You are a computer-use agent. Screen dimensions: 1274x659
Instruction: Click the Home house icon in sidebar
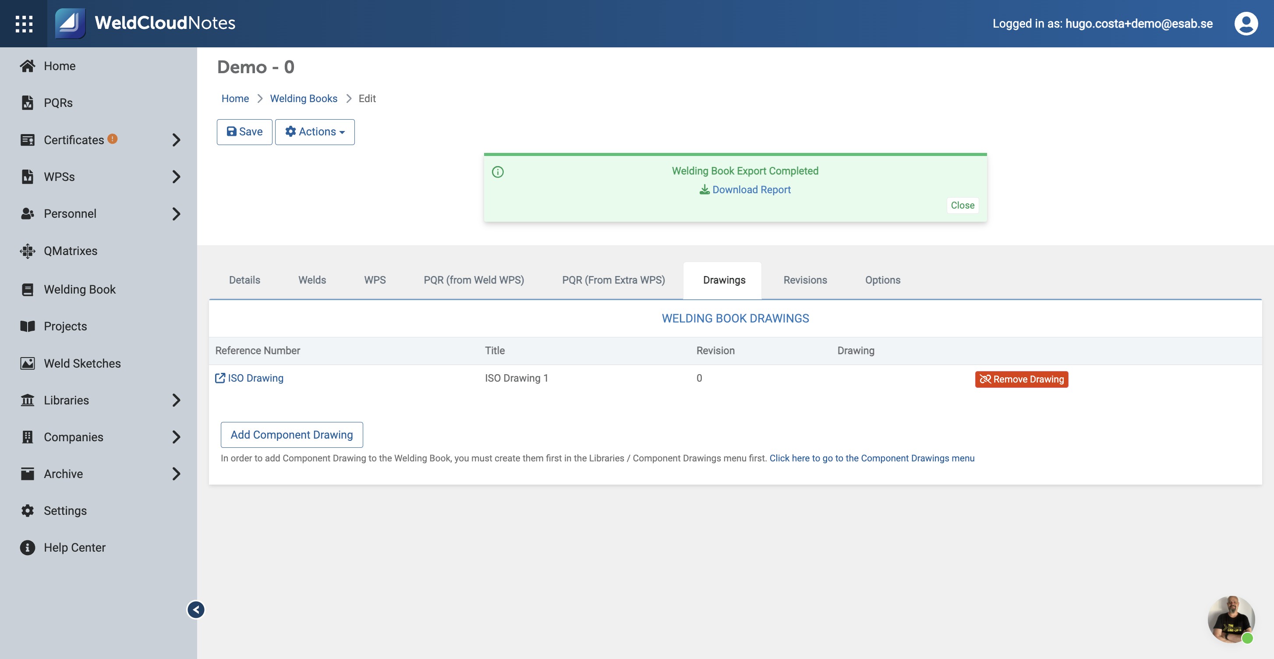point(27,66)
